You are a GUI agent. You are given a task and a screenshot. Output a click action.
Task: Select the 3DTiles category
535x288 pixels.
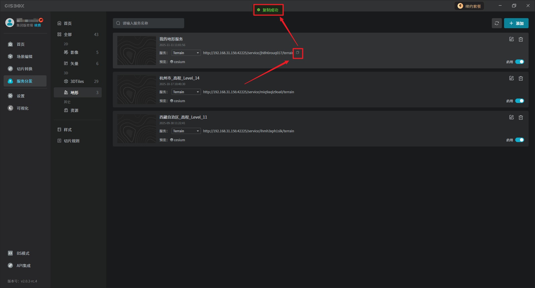[x=77, y=81]
